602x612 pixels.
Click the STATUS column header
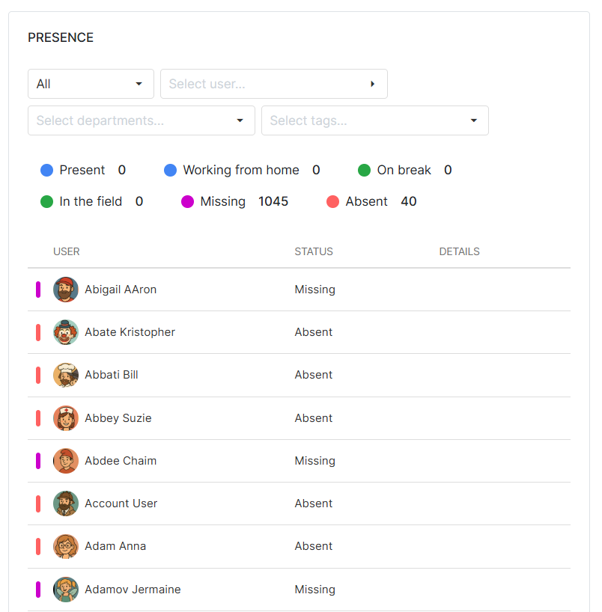(x=313, y=251)
